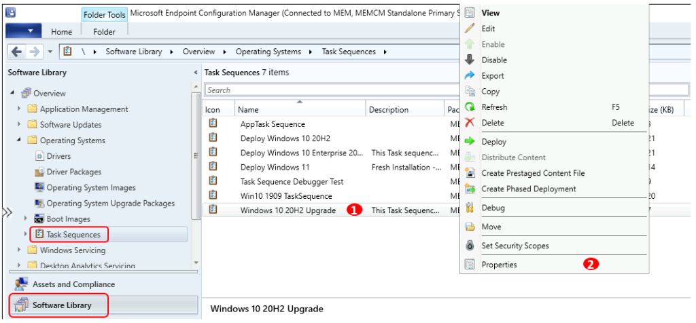This screenshot has height=323, width=696.
Task: Expand the Windows Servicing node
Action: tap(19, 250)
